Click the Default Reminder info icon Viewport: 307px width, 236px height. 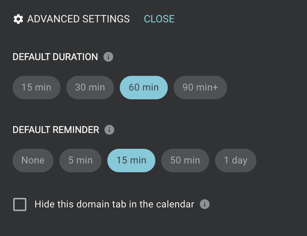109,130
